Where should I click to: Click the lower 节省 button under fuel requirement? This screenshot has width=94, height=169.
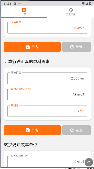pyautogui.click(x=33, y=130)
